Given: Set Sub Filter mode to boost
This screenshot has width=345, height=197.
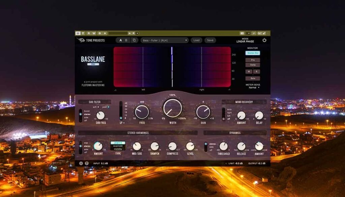Looking at the screenshot, I should click(x=87, y=111).
